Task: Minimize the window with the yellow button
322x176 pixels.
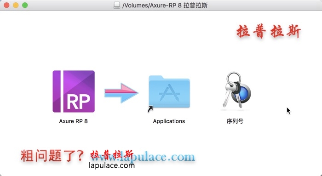Action: pyautogui.click(x=16, y=6)
